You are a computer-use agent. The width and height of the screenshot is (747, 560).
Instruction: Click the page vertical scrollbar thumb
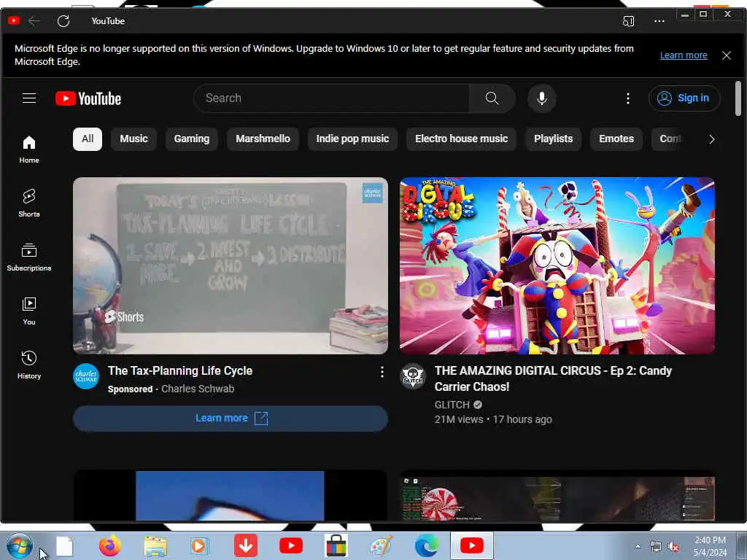[x=738, y=98]
